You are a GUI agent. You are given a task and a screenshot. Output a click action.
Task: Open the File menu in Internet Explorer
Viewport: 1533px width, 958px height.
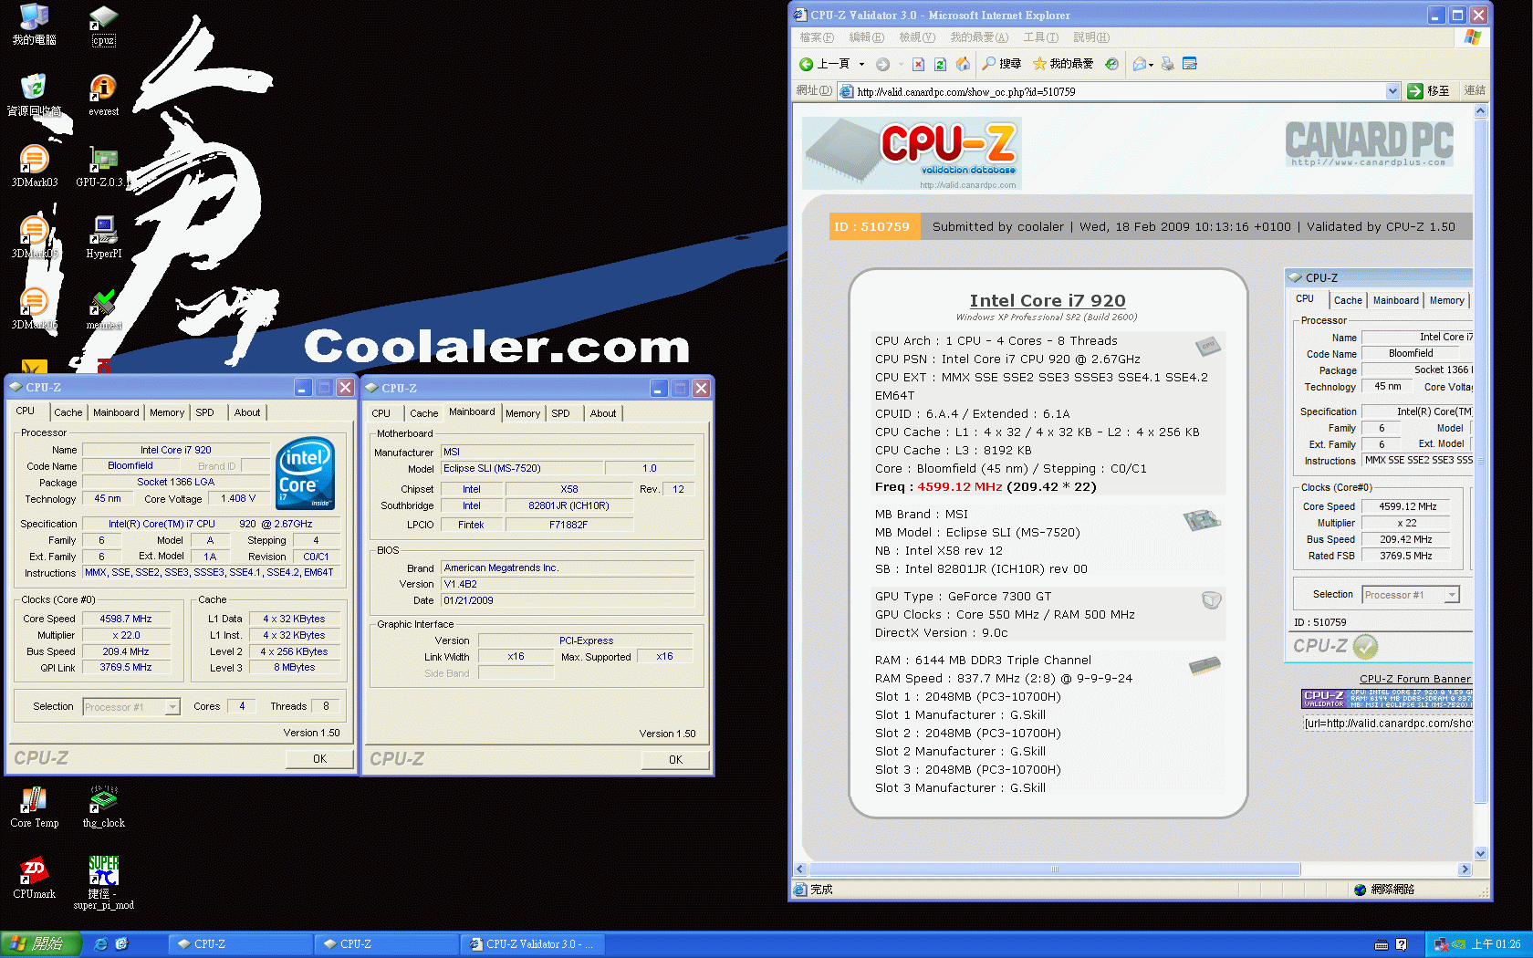point(817,37)
